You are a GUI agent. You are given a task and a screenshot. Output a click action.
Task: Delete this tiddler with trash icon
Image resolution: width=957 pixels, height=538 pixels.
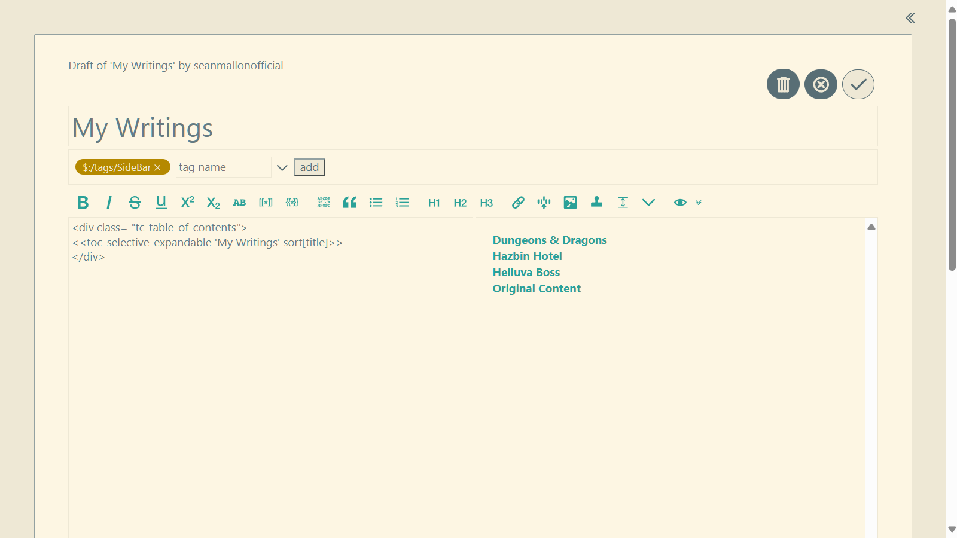(x=783, y=84)
